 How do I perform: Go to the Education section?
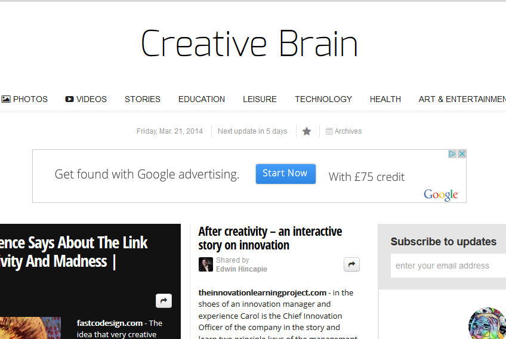coord(202,99)
